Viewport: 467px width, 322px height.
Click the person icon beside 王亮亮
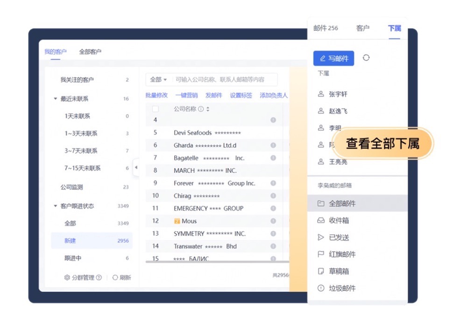(x=321, y=162)
